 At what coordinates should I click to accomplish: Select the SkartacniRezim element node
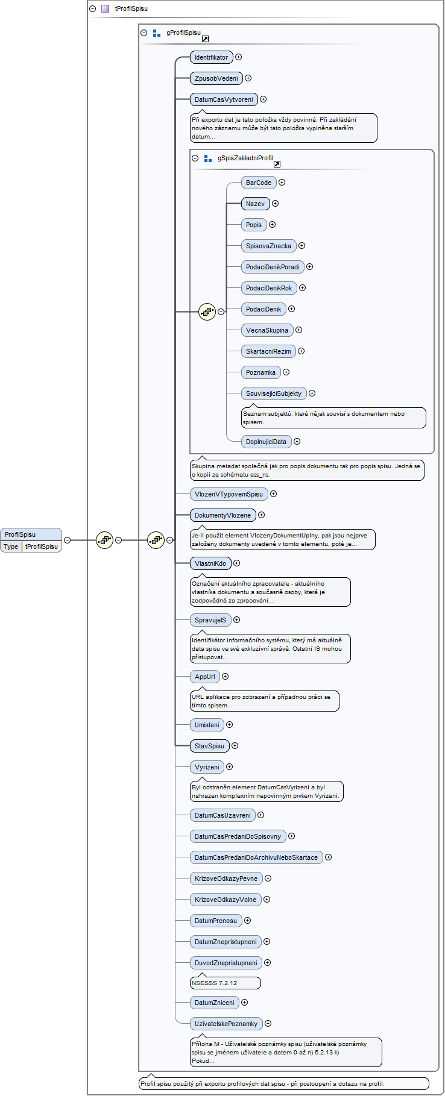pos(268,351)
